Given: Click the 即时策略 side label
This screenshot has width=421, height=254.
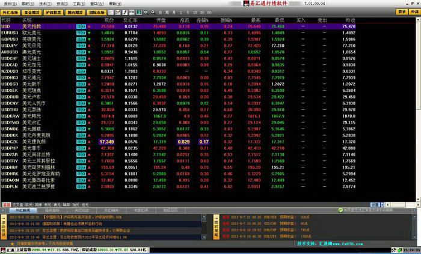Looking at the screenshot, I should pyautogui.click(x=217, y=226).
